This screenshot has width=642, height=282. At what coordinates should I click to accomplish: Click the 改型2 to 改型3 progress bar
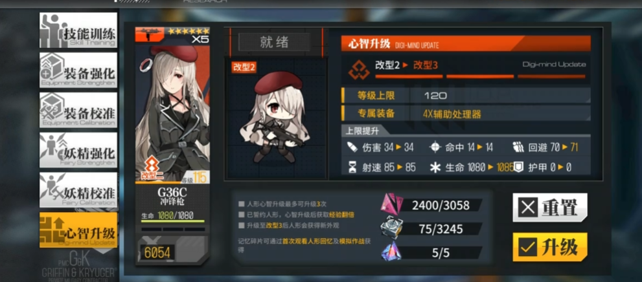click(480, 76)
